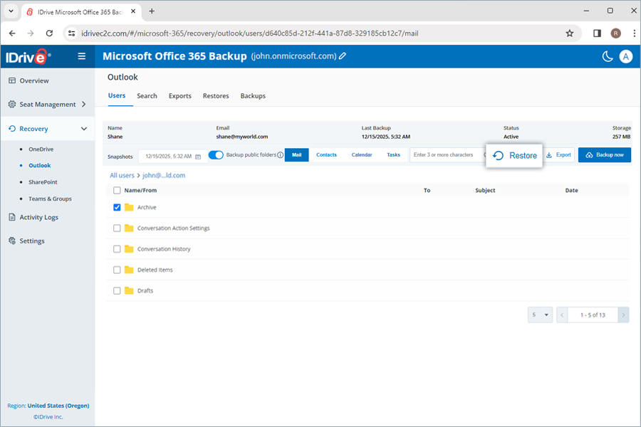Click the Backup now cloud icon
641x427 pixels.
pos(589,154)
